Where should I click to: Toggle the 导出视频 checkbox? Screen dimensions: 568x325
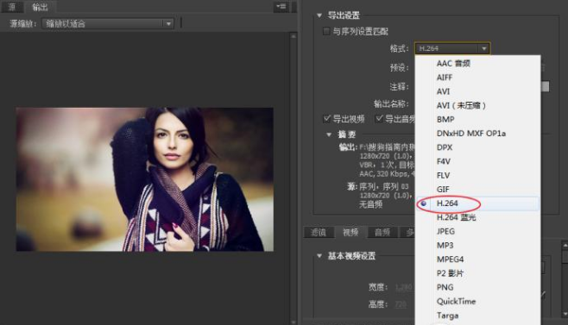[x=327, y=118]
